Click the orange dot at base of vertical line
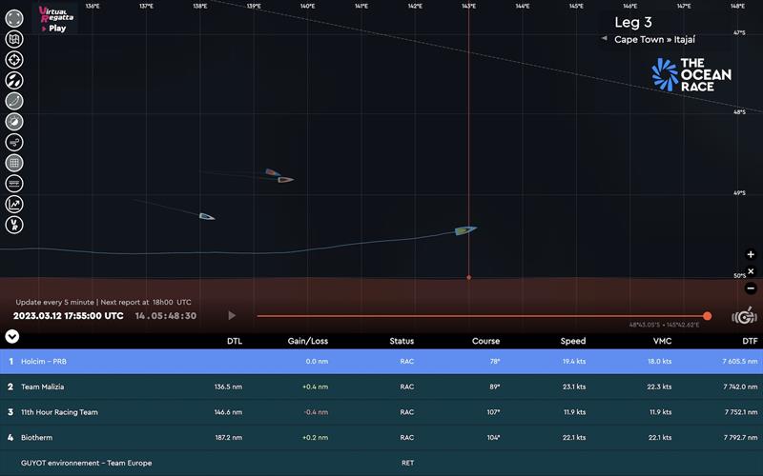 (x=468, y=277)
